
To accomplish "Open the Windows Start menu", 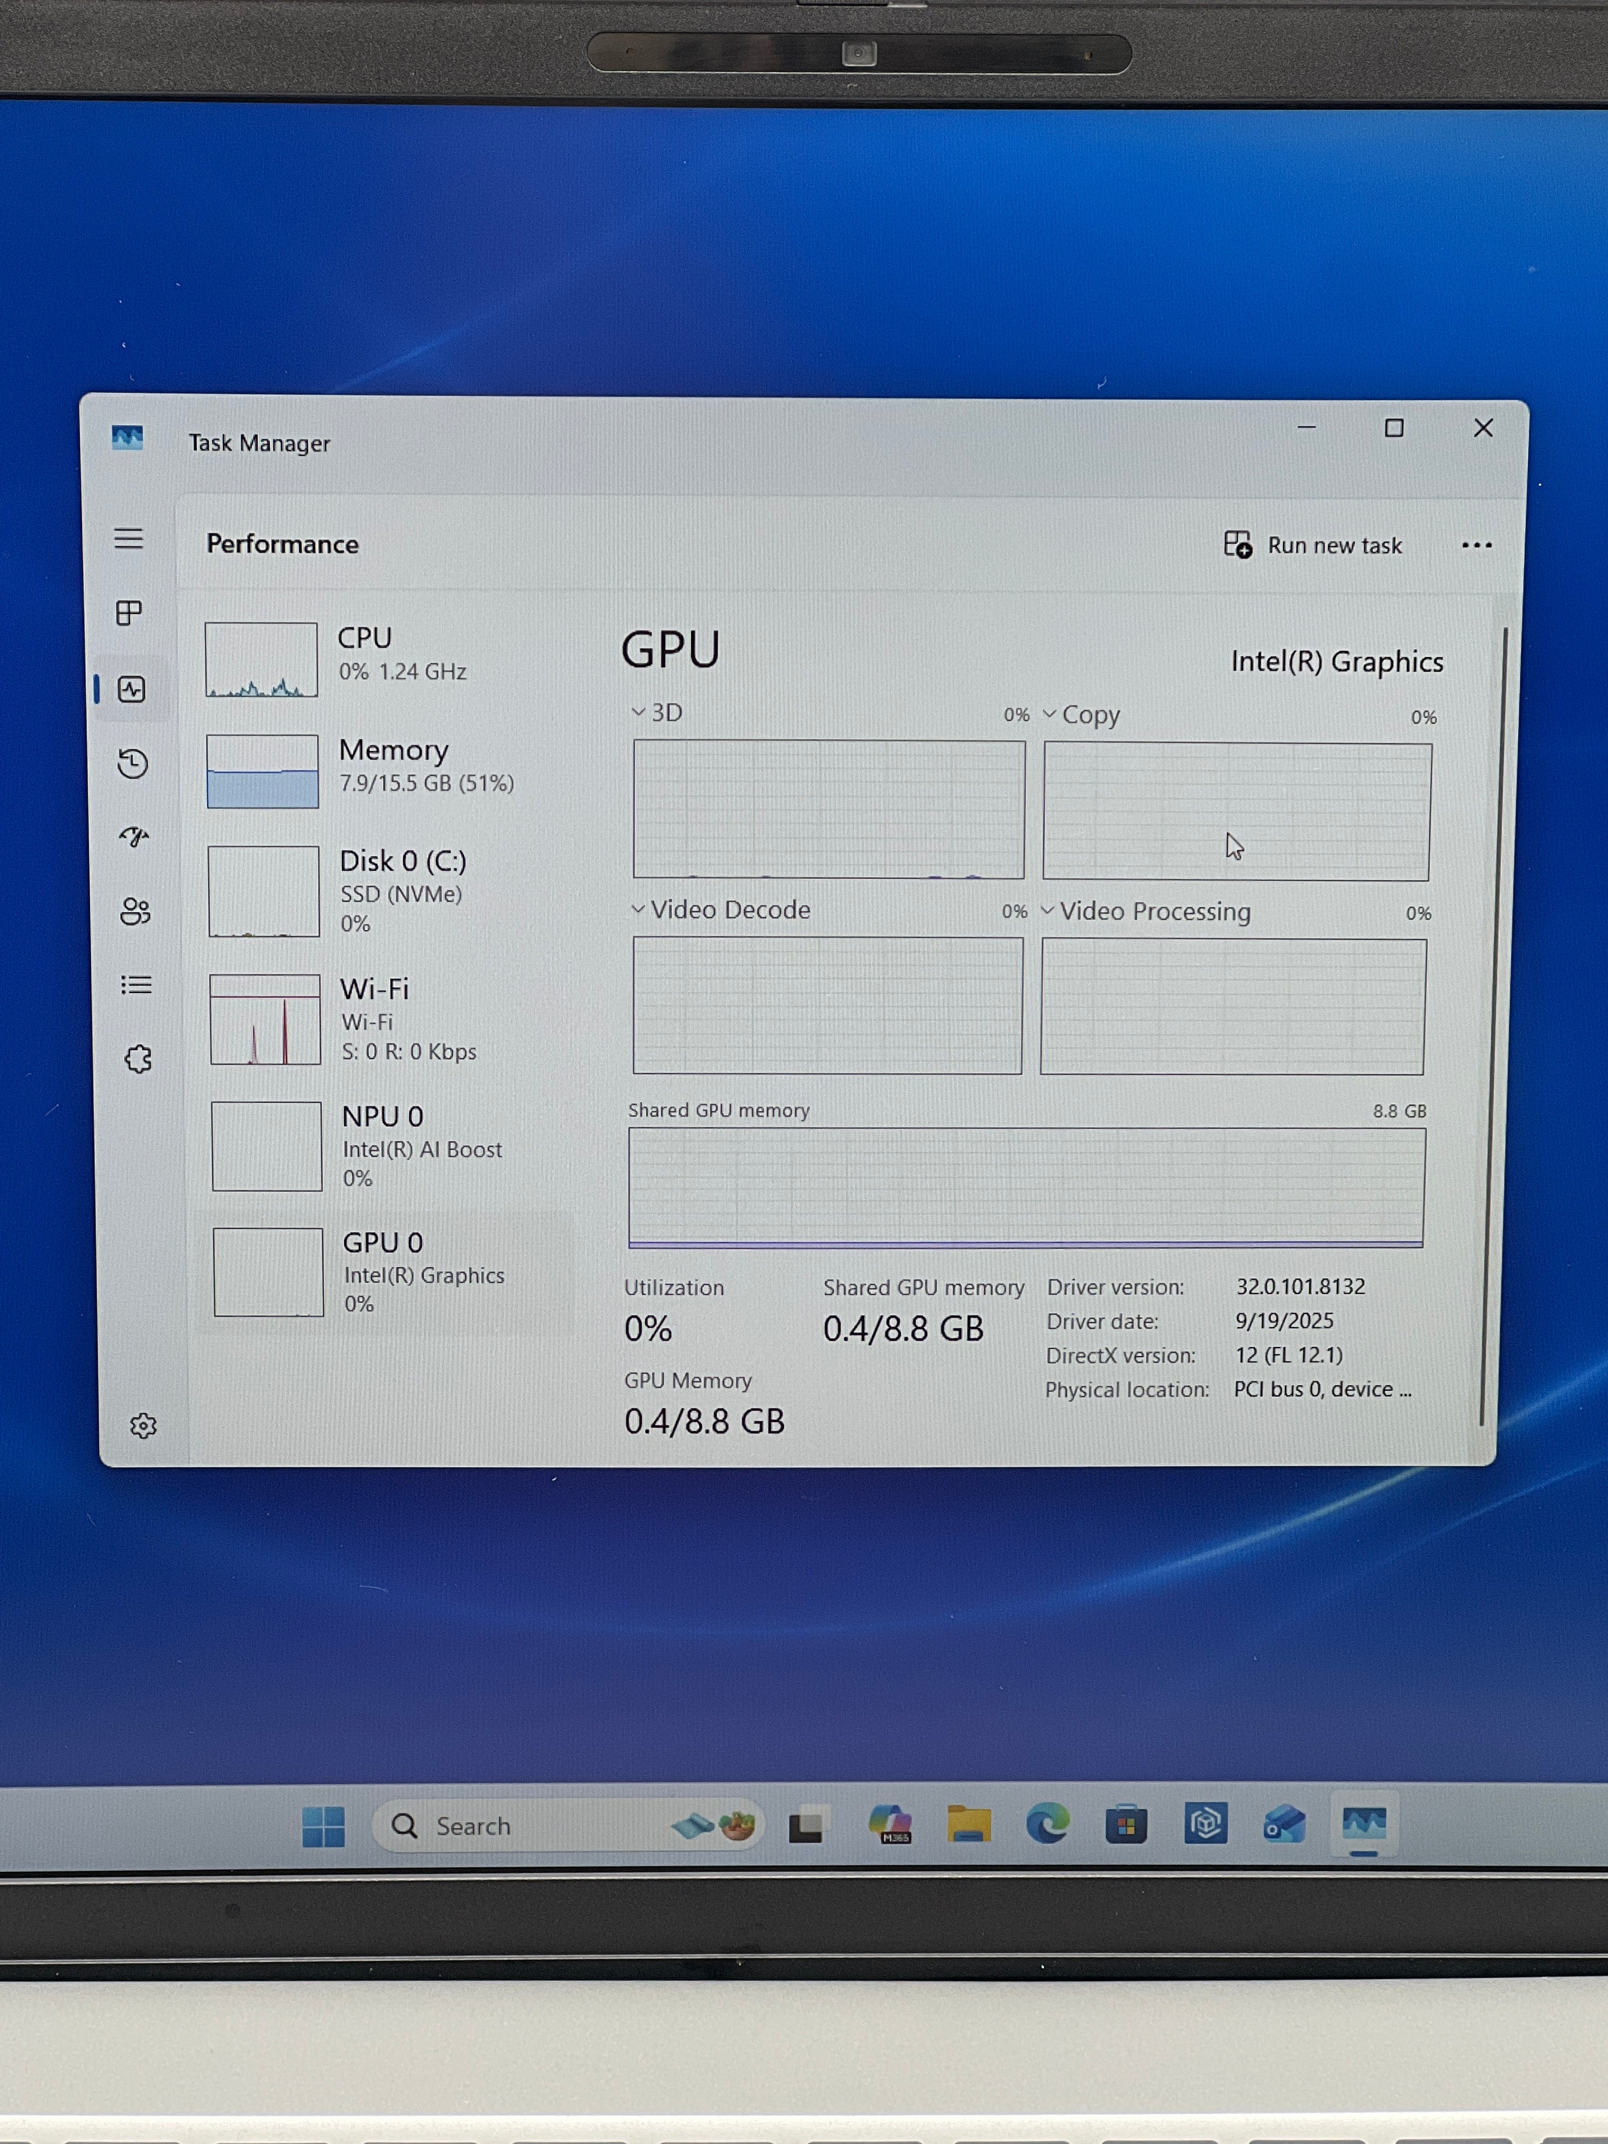I will click(x=323, y=1827).
